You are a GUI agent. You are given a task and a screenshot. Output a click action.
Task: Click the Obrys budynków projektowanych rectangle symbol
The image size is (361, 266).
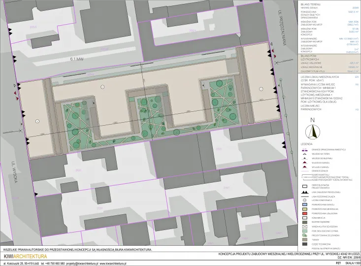click(x=304, y=186)
